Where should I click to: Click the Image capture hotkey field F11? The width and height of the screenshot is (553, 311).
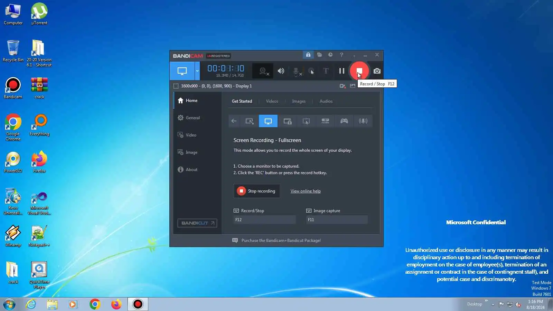pyautogui.click(x=337, y=220)
